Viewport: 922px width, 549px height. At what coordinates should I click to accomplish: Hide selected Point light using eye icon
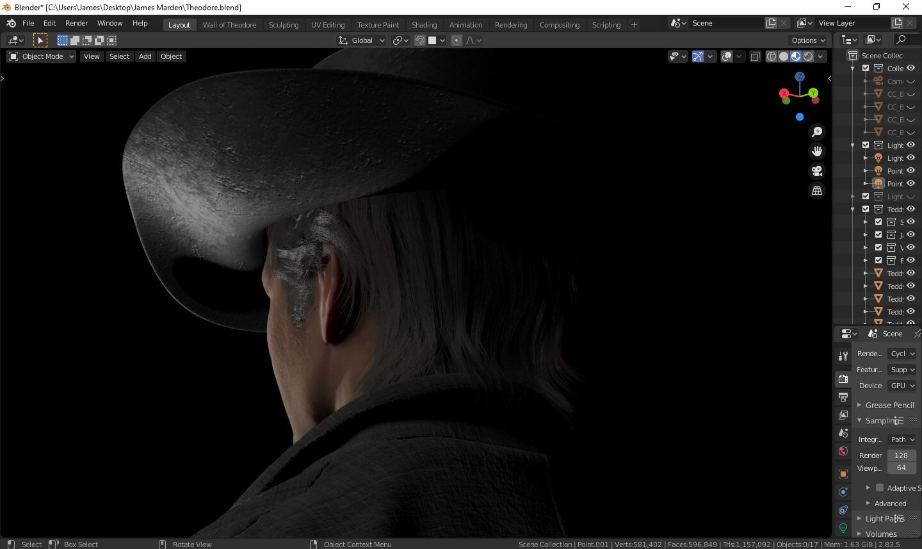[910, 183]
